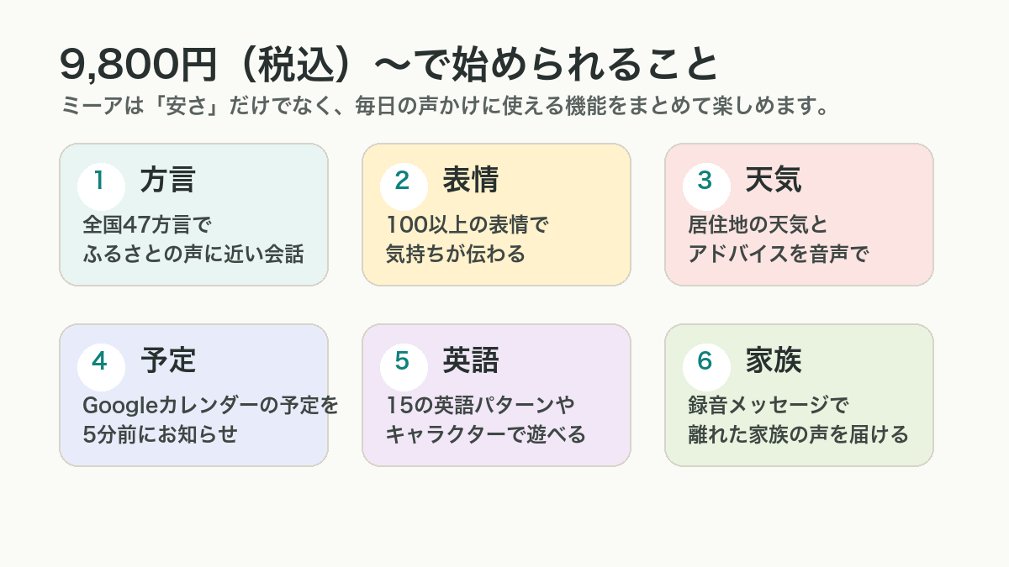Click the 100以上の表情で description text
The image size is (1009, 567).
[468, 225]
